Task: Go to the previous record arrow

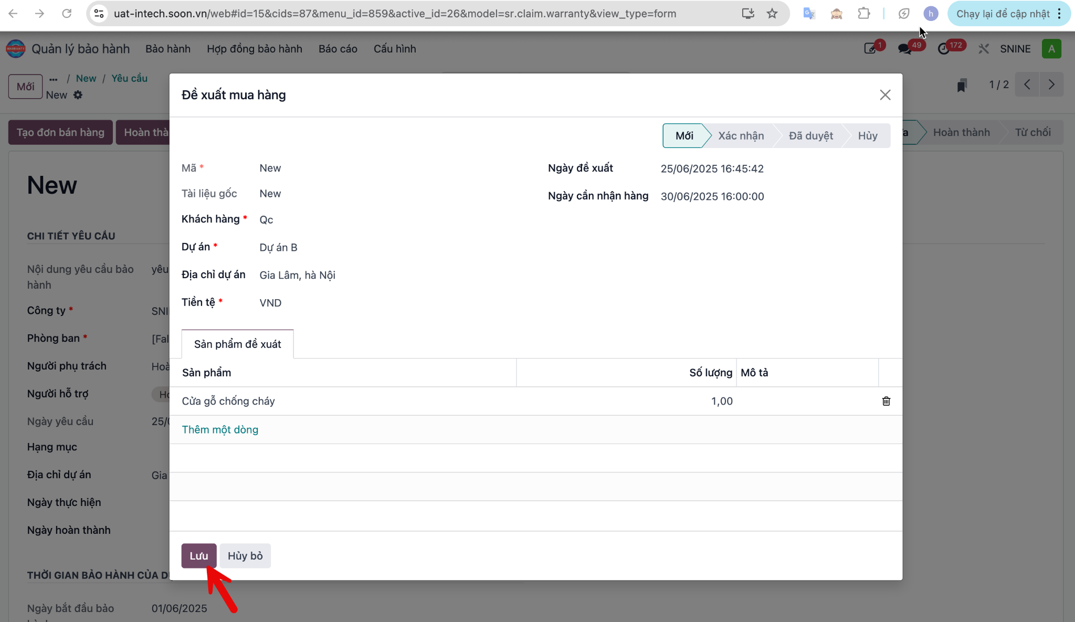Action: [1027, 85]
